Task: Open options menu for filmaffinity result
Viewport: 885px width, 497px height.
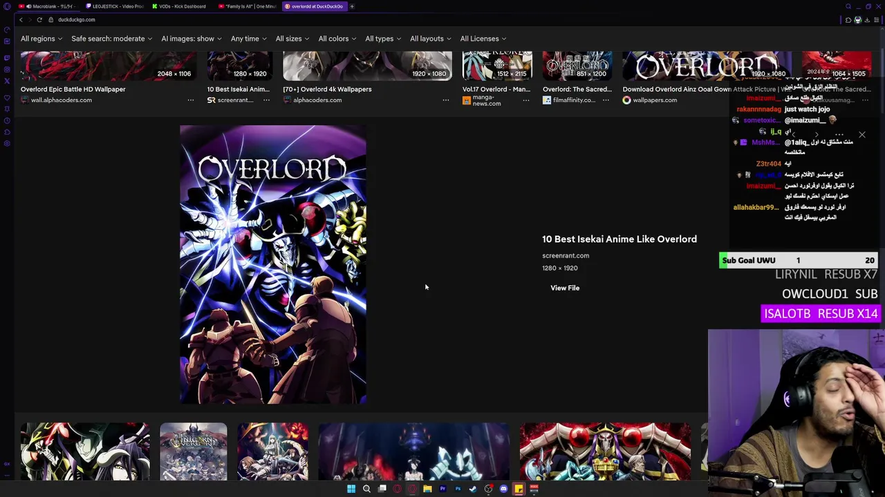Action: [606, 100]
